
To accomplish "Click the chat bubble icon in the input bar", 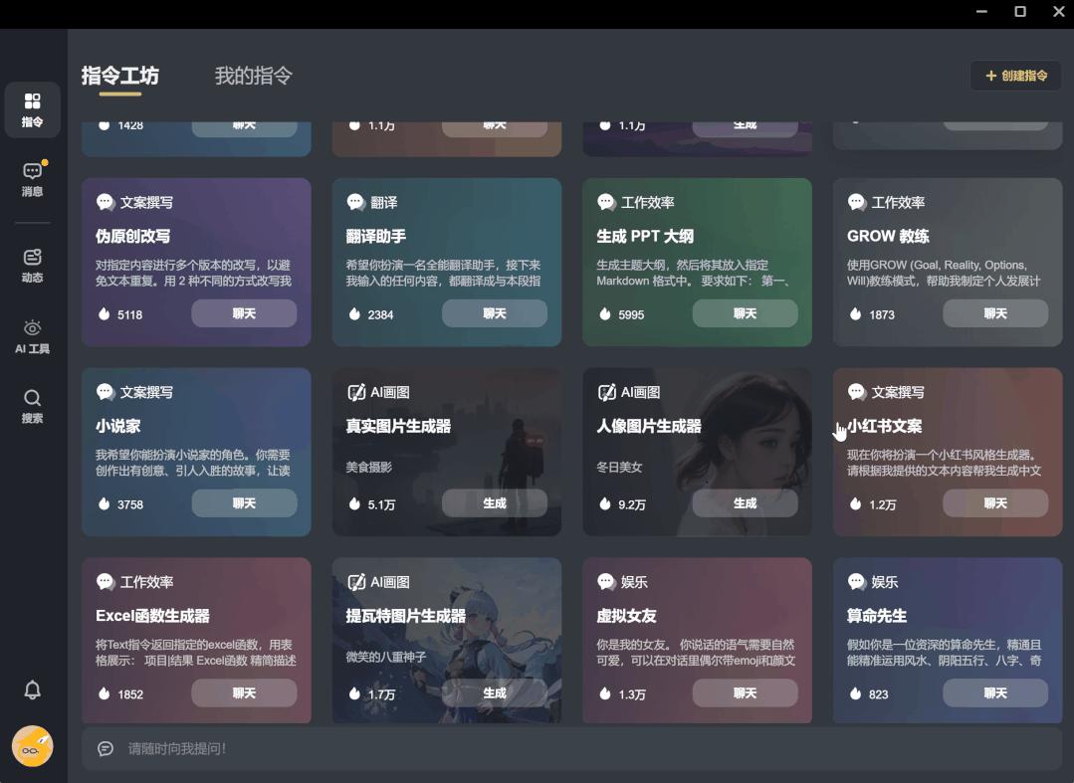I will pyautogui.click(x=106, y=748).
